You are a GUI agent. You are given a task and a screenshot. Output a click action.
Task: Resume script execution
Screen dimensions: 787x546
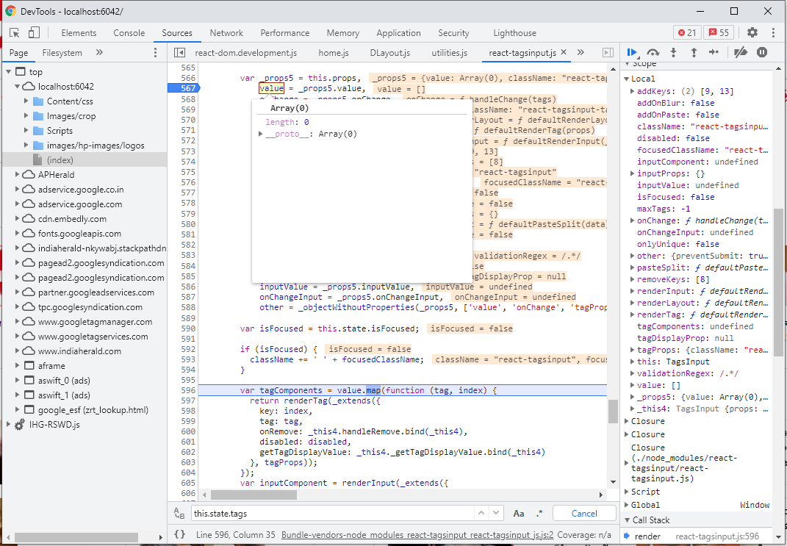(632, 52)
